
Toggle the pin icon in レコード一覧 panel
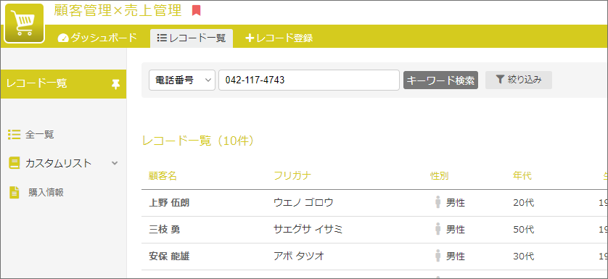click(x=115, y=84)
